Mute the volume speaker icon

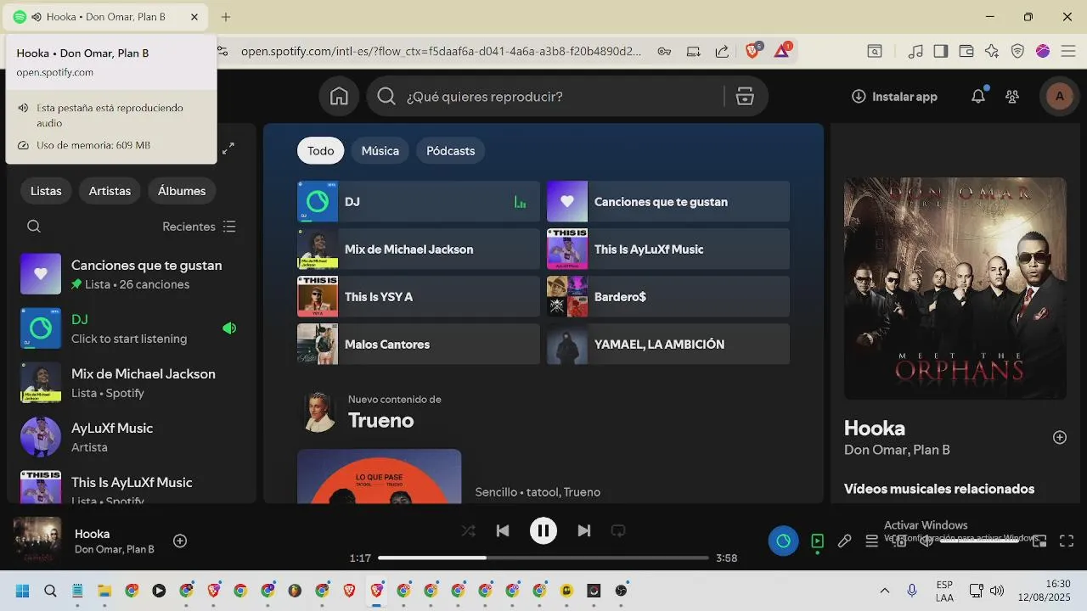pyautogui.click(x=926, y=541)
